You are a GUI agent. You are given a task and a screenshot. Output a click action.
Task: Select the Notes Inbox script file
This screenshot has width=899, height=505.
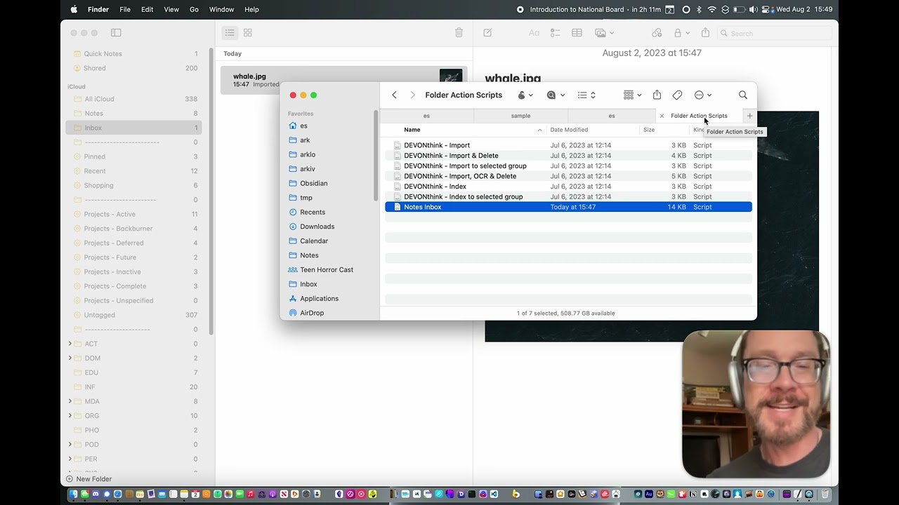click(x=568, y=207)
